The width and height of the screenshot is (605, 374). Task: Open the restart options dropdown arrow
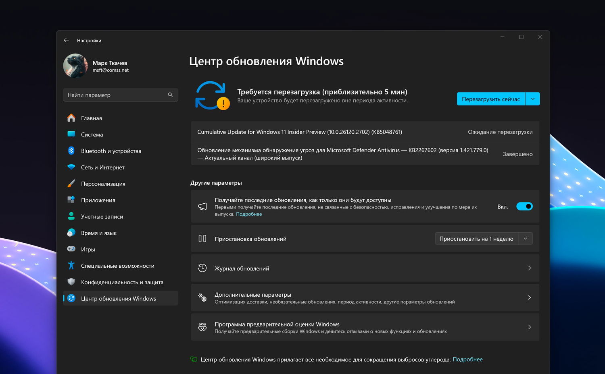click(533, 99)
